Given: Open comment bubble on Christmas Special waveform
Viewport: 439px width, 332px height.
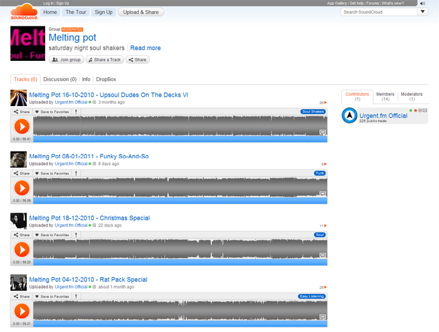Looking at the screenshot, I should [323, 255].
